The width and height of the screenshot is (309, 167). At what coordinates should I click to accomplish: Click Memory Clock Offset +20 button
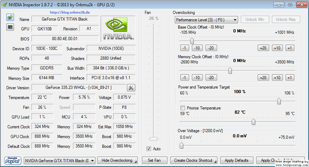[x=263, y=78]
